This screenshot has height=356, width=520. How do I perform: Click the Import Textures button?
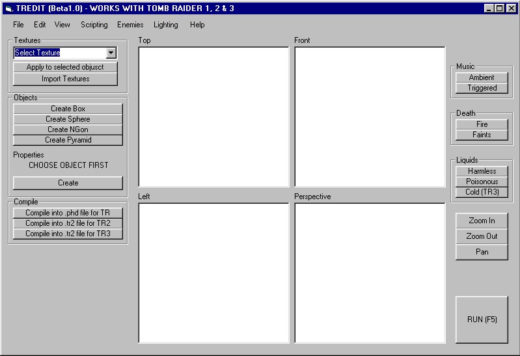[65, 79]
